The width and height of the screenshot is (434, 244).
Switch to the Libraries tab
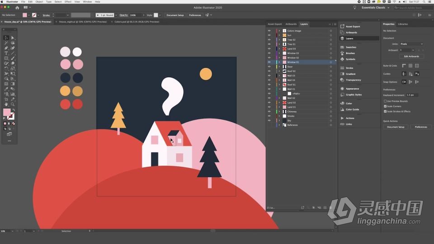[403, 24]
